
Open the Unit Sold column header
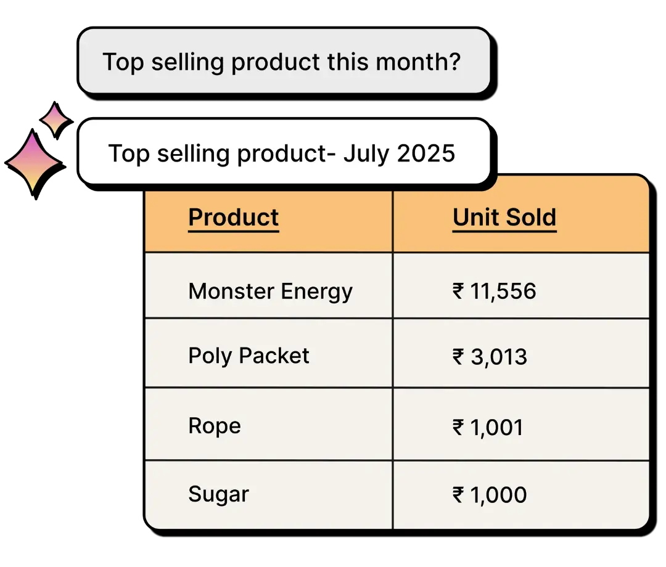[x=504, y=218]
